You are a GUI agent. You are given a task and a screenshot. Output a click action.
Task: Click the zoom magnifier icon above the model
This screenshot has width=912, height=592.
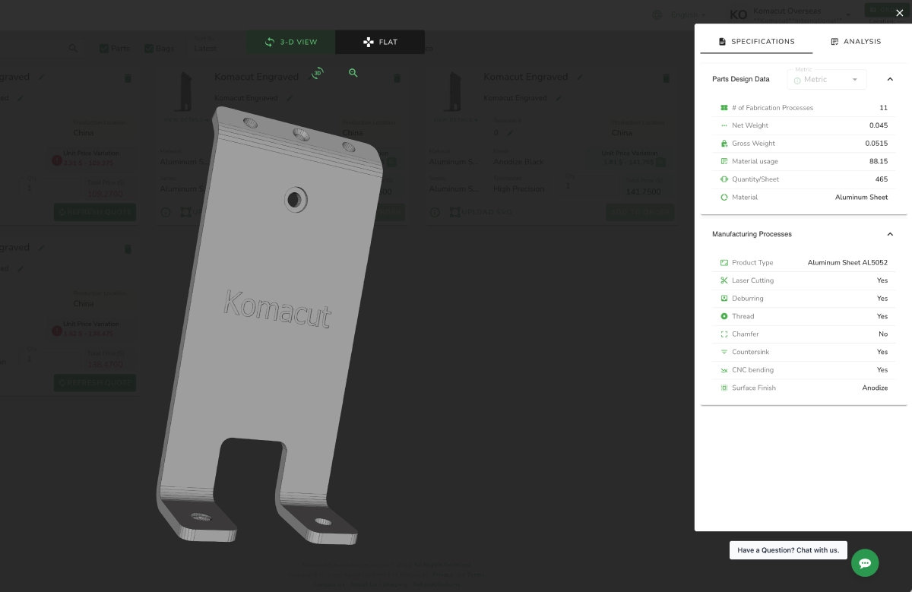point(353,73)
